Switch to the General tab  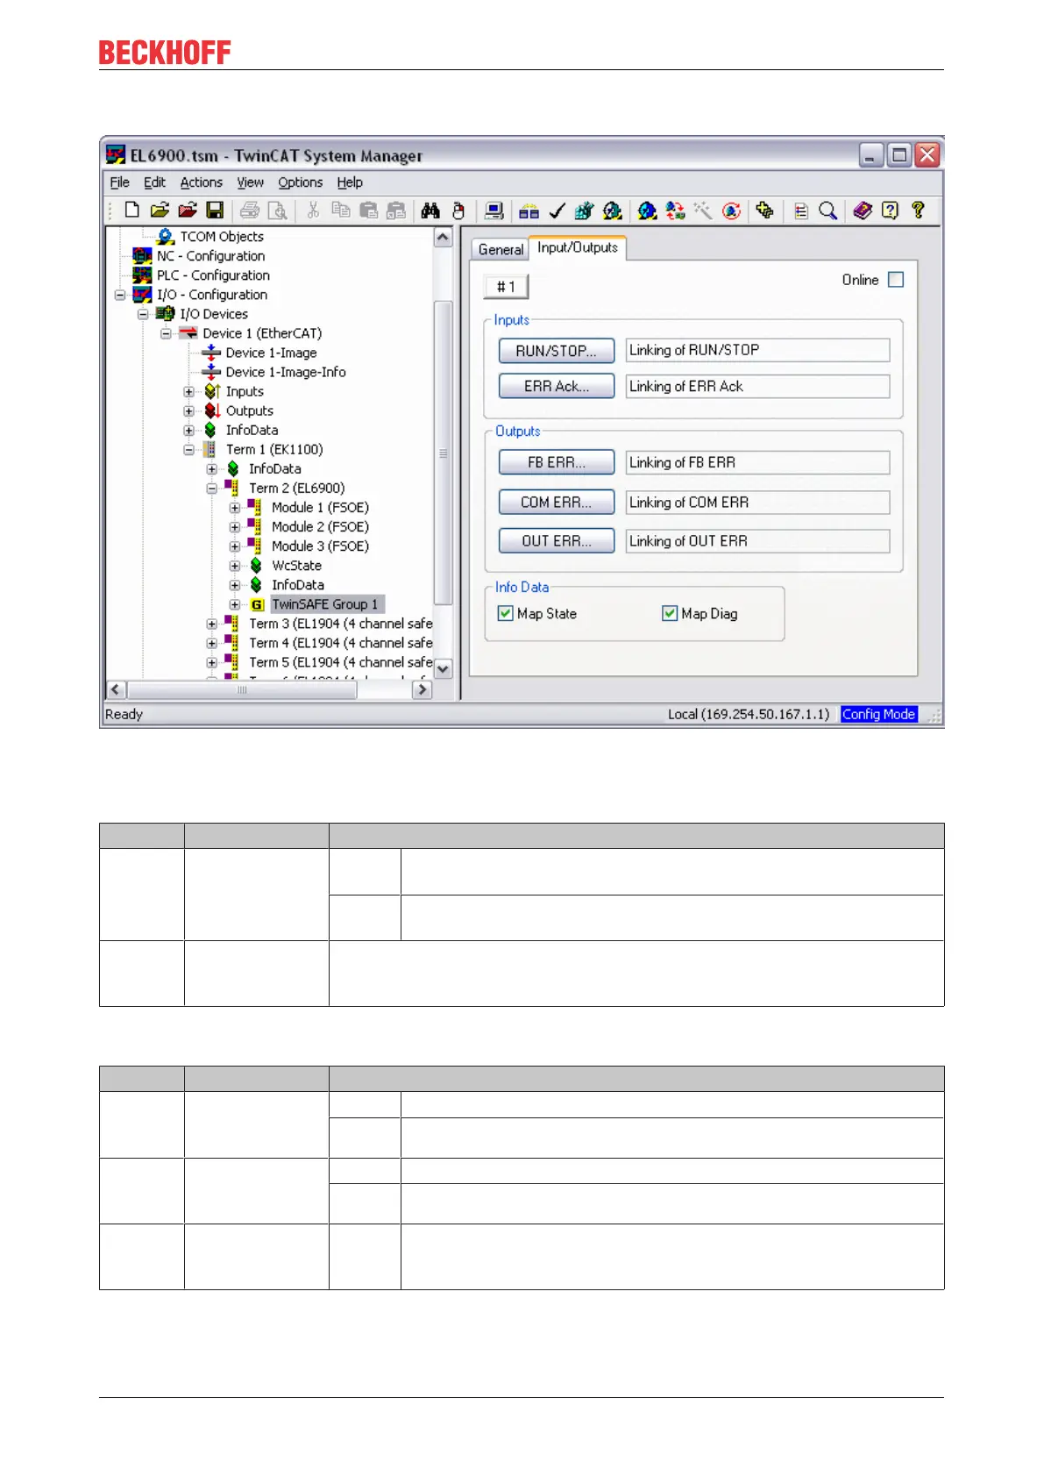click(501, 249)
